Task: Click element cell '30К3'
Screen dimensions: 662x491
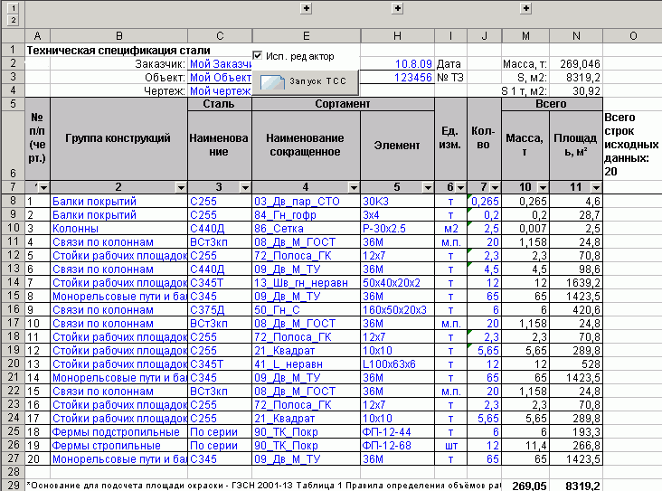Action: point(397,202)
